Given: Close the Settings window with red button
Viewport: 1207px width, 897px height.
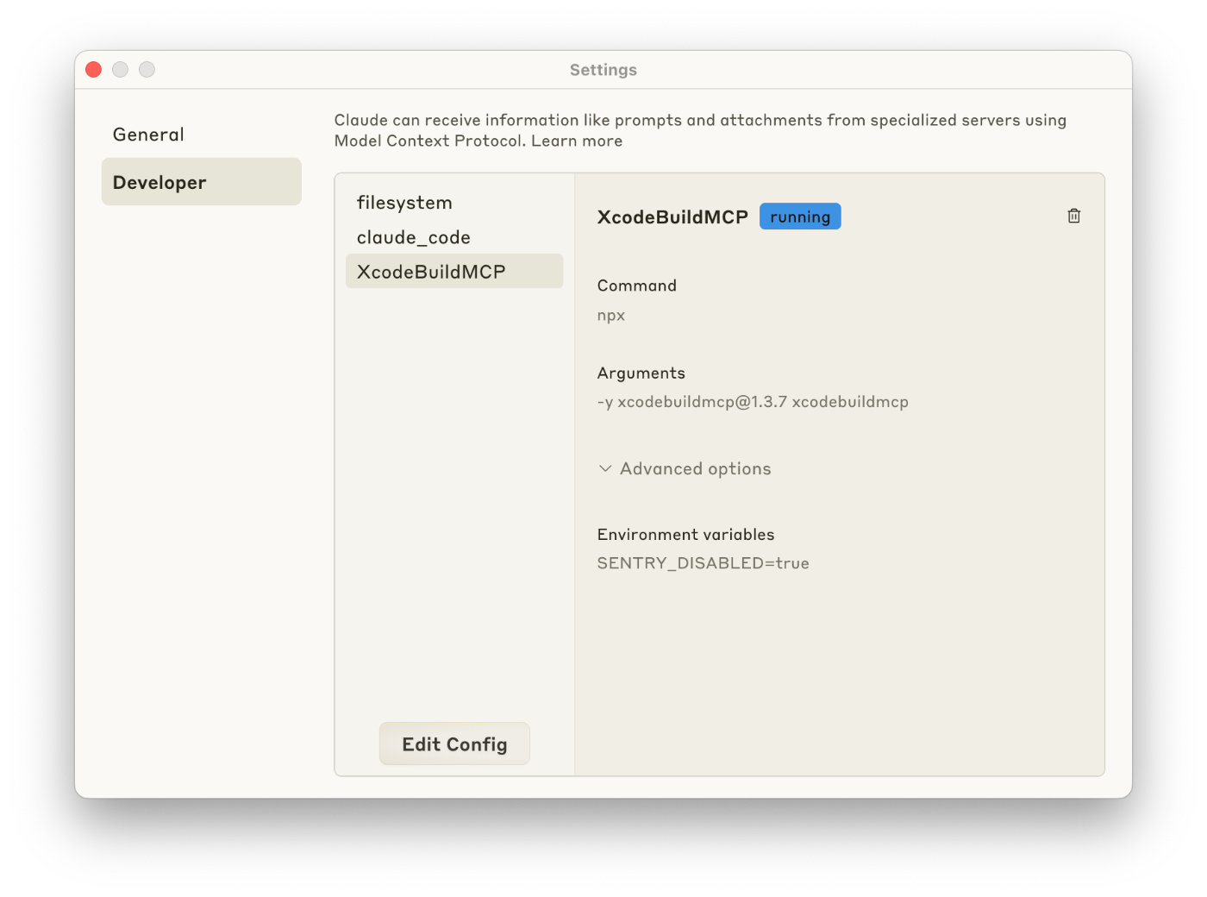Looking at the screenshot, I should point(94,69).
